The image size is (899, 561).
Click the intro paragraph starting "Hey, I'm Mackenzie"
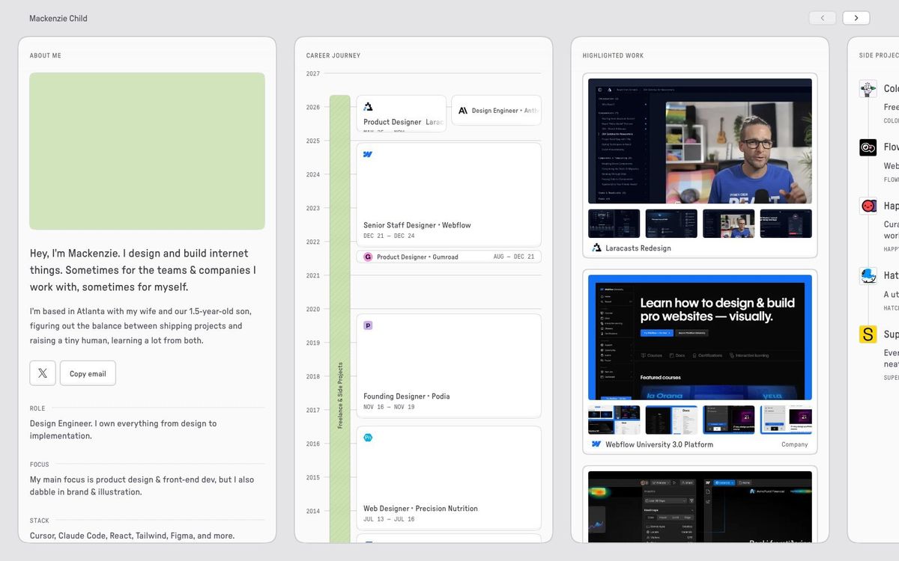(143, 270)
